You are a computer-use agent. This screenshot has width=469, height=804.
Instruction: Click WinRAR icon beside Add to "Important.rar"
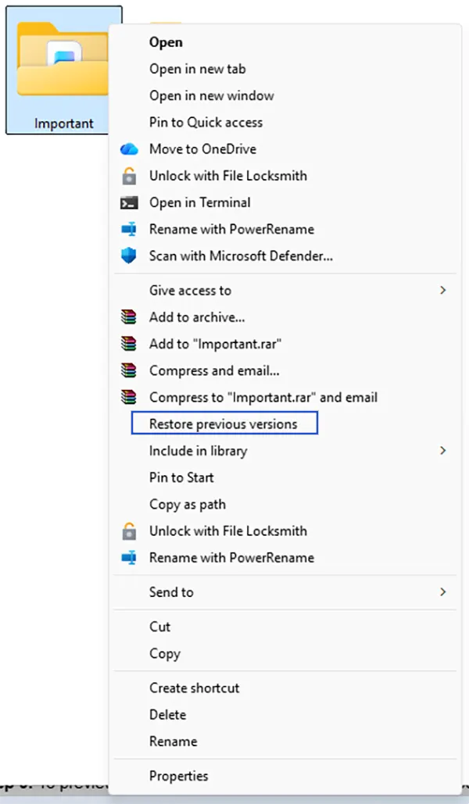[x=129, y=344]
